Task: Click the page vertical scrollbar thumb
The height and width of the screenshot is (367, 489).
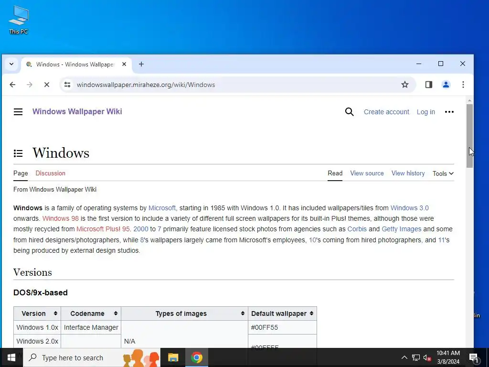Action: click(x=470, y=136)
